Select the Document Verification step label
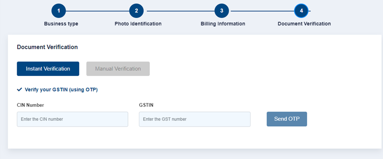383x159 pixels. click(x=304, y=24)
